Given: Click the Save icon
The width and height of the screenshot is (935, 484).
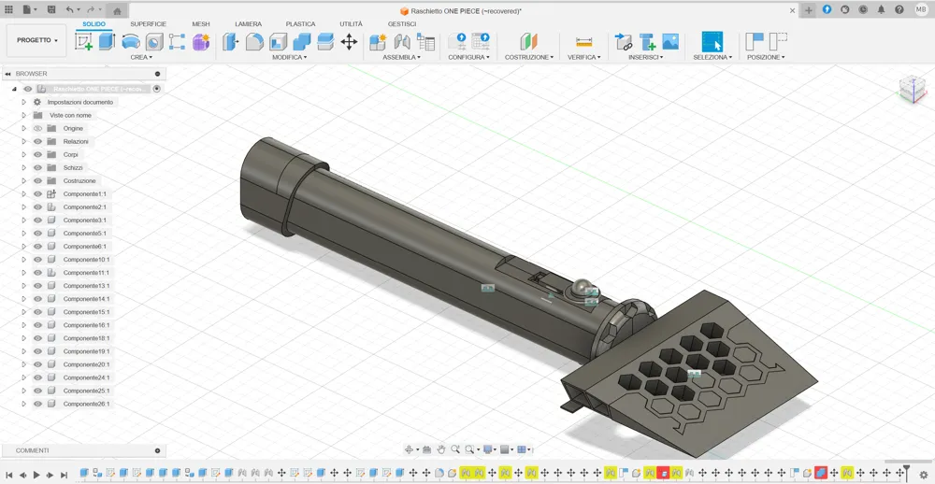Looking at the screenshot, I should coord(51,10).
